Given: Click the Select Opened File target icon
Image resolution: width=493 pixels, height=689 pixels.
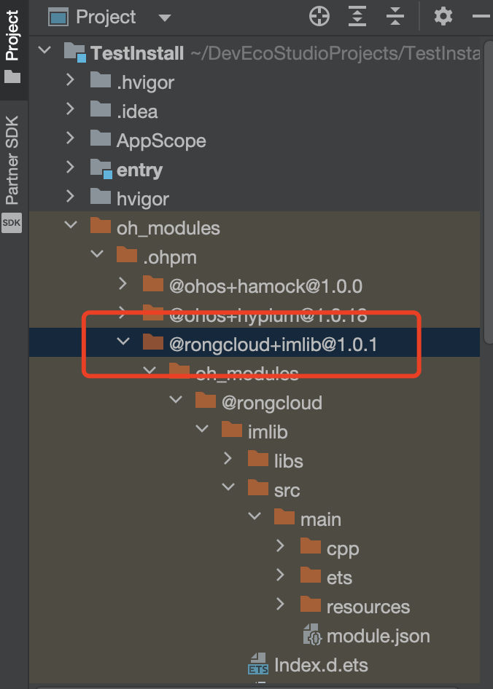Looking at the screenshot, I should (x=319, y=17).
